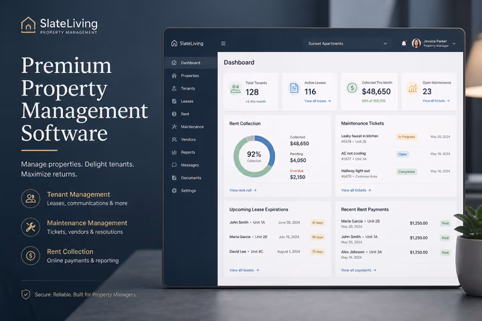Select Vendors menu label

(188, 140)
